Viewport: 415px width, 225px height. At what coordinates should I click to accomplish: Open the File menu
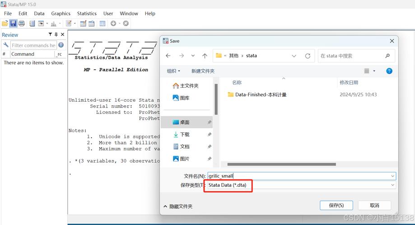click(8, 13)
